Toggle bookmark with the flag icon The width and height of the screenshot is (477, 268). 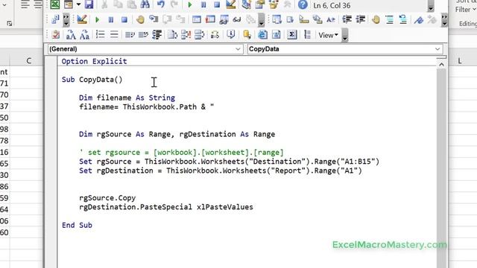[x=419, y=20]
